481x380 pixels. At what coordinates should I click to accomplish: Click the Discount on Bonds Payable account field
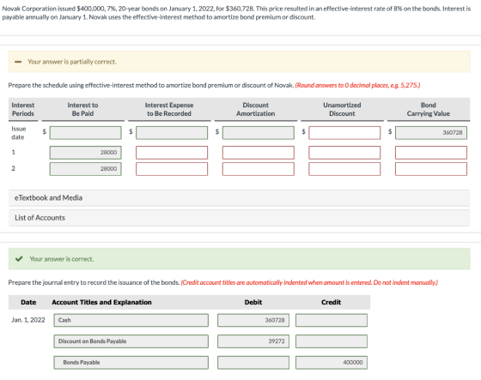tap(131, 341)
